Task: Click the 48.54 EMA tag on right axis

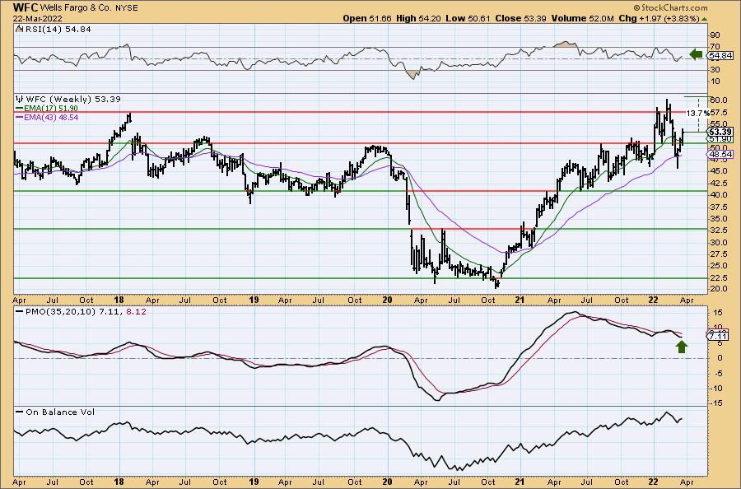Action: pyautogui.click(x=720, y=155)
